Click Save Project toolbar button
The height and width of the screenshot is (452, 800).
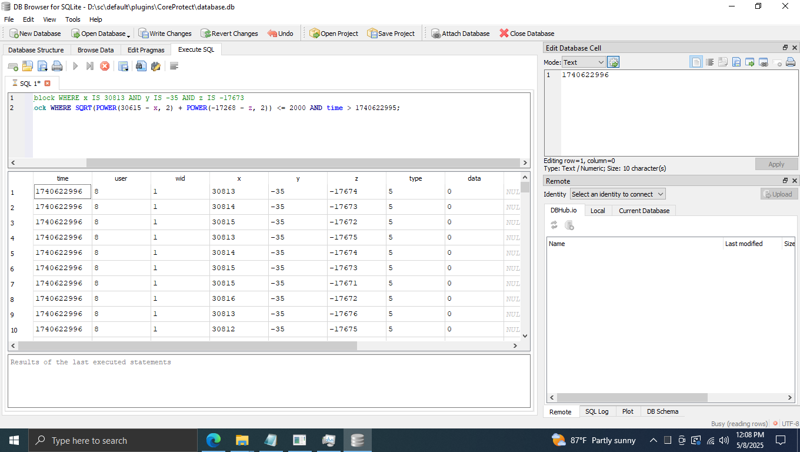point(391,34)
